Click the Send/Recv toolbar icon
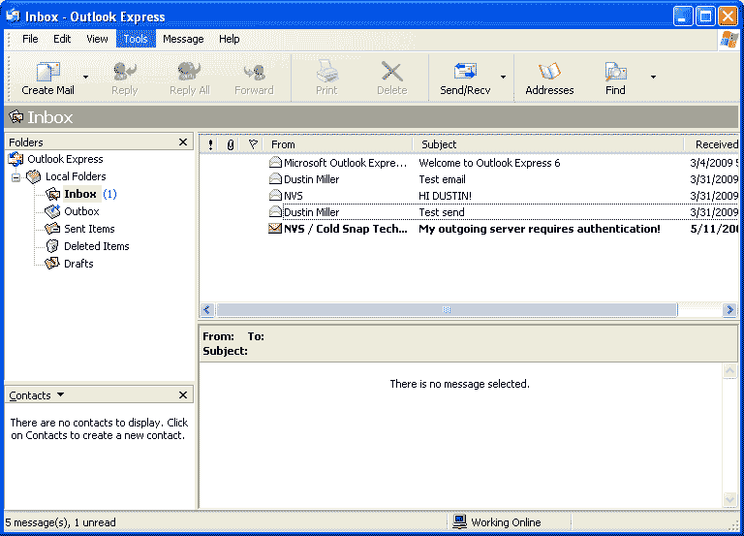 pos(465,72)
